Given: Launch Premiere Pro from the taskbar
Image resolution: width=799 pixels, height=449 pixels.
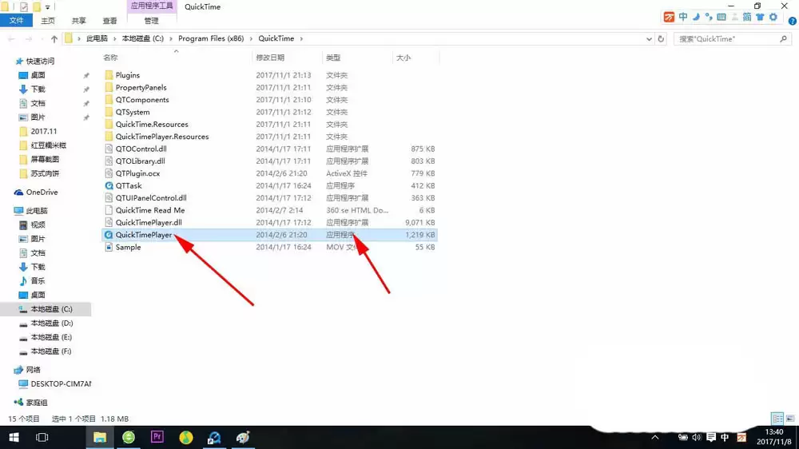Looking at the screenshot, I should [157, 437].
